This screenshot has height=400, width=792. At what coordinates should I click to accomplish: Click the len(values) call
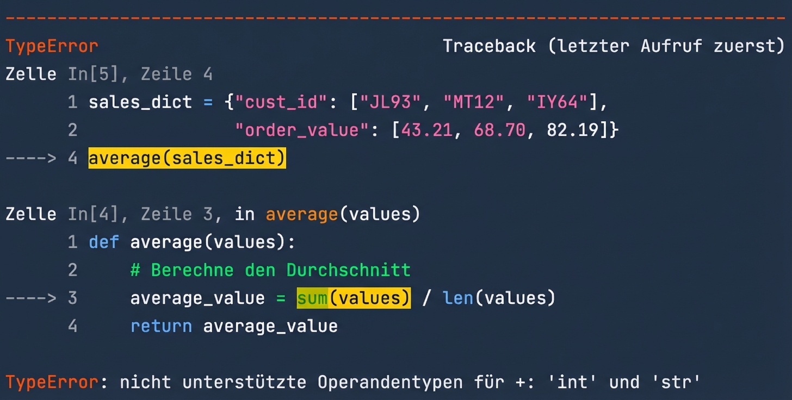point(498,298)
